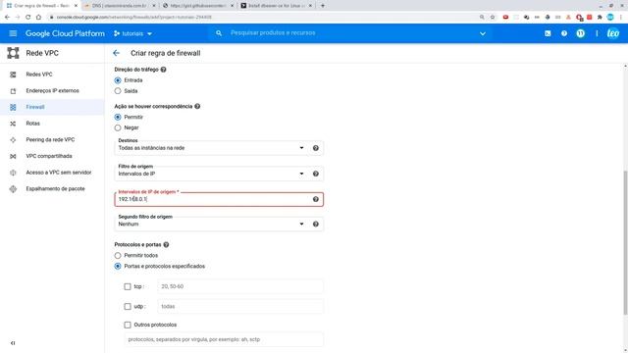Image resolution: width=628 pixels, height=353 pixels.
Task: Open Endereços IP externos in the sidebar
Action: point(52,91)
